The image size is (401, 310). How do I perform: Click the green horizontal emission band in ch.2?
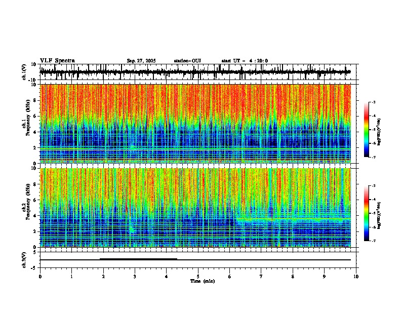[x=294, y=219]
